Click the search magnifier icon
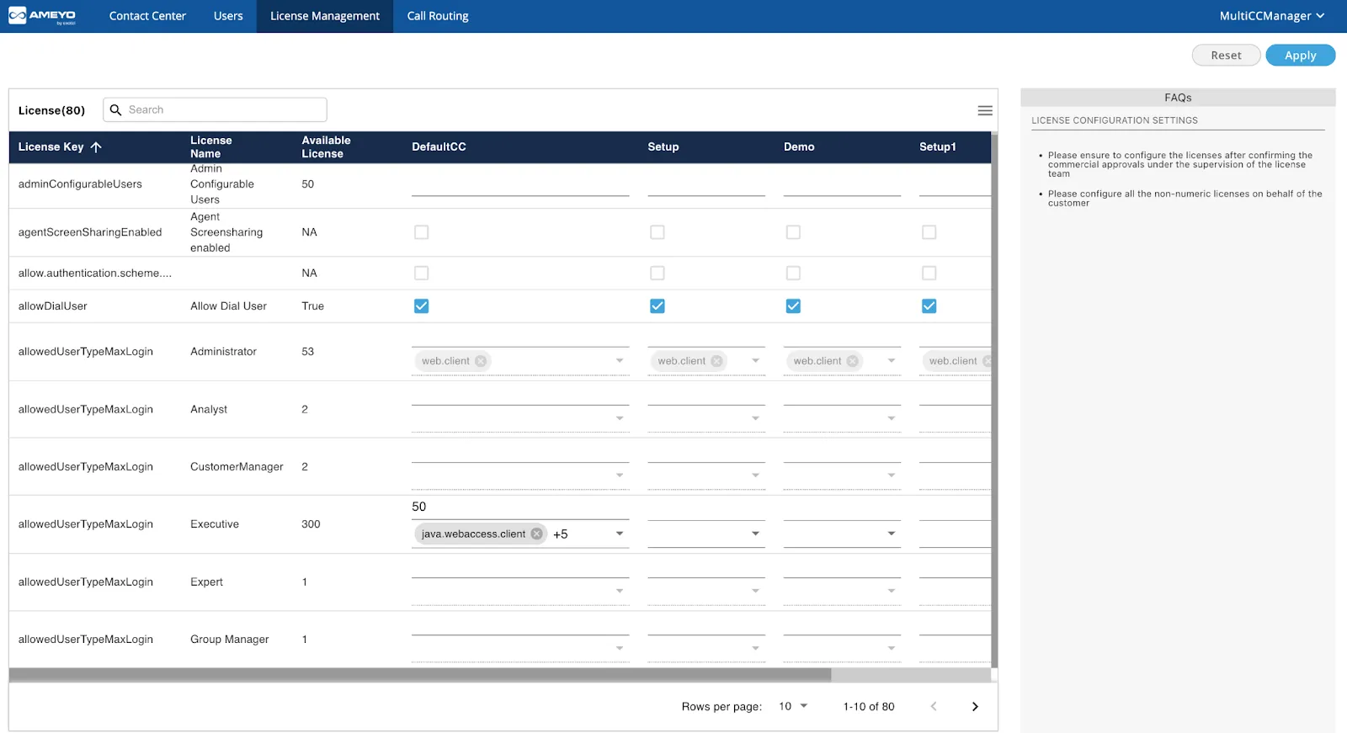This screenshot has width=1347, height=733. click(116, 110)
